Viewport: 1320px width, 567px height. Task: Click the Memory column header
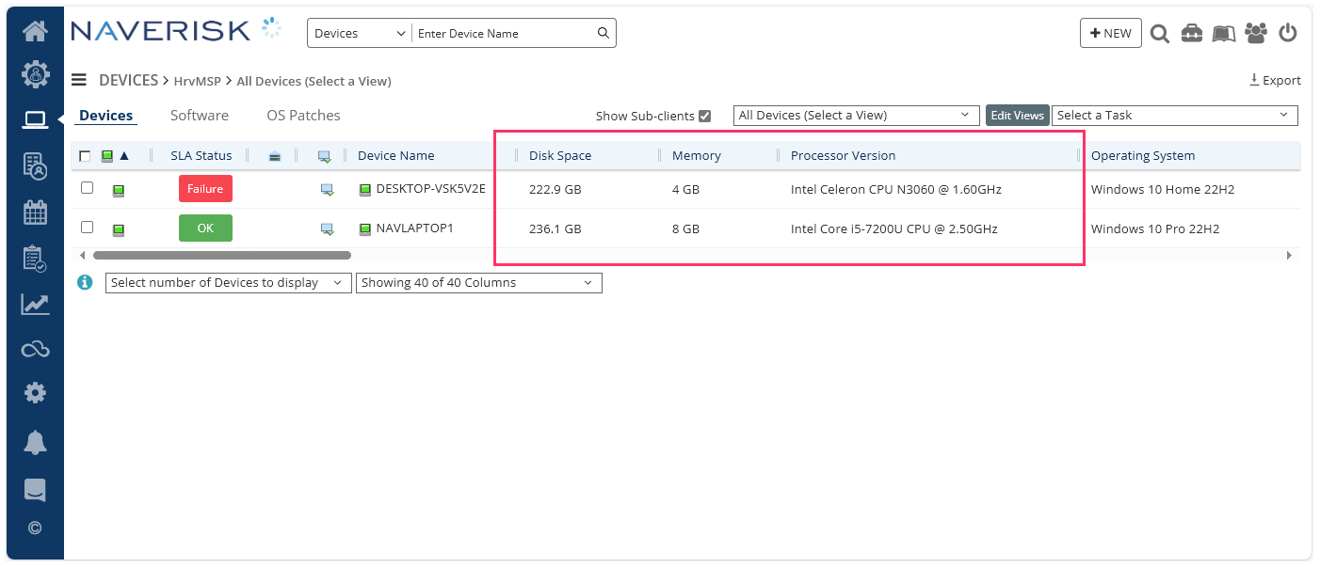coord(697,156)
